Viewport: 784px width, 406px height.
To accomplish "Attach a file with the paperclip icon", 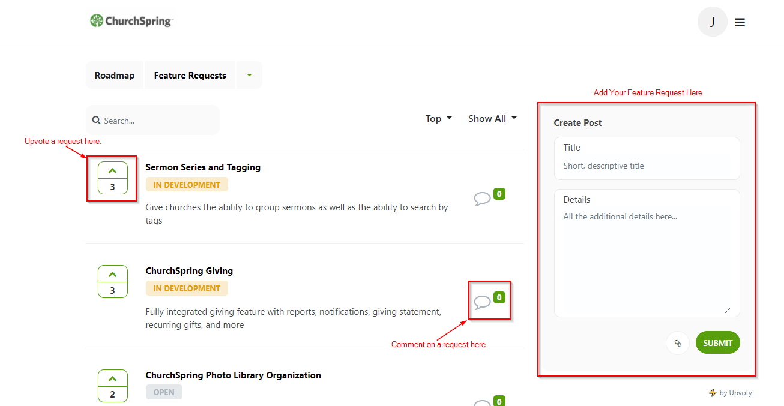I will pos(678,343).
